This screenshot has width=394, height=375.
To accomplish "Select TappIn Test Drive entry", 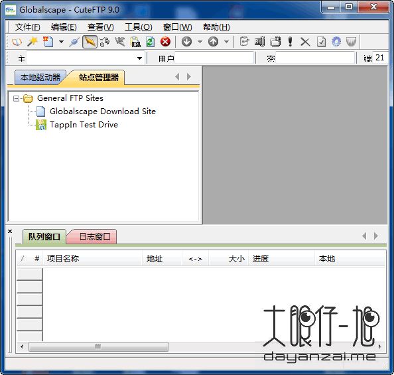I will point(84,125).
